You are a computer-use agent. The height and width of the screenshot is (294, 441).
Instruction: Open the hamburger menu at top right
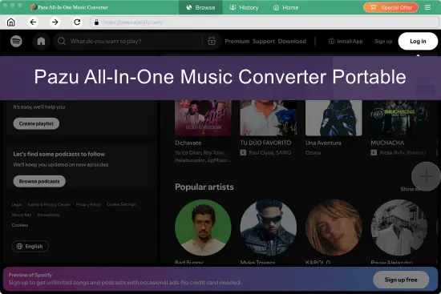click(x=427, y=7)
